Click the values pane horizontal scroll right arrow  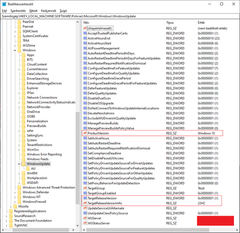236,230
